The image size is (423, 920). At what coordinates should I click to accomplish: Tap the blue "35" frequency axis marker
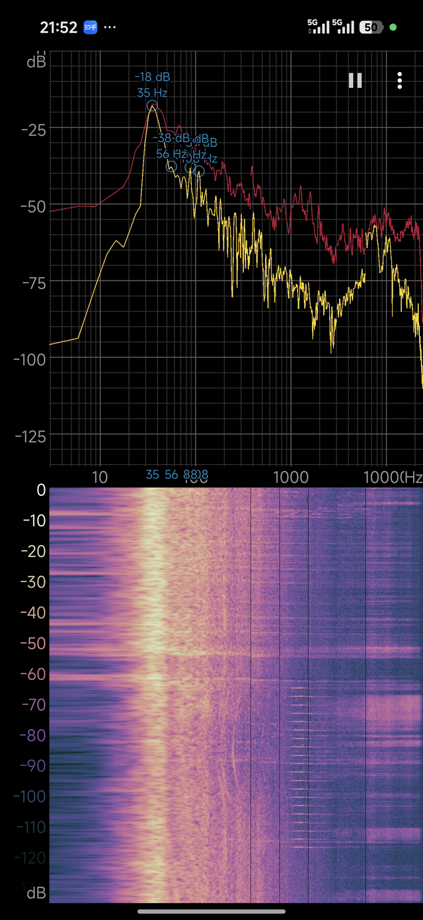click(x=153, y=475)
